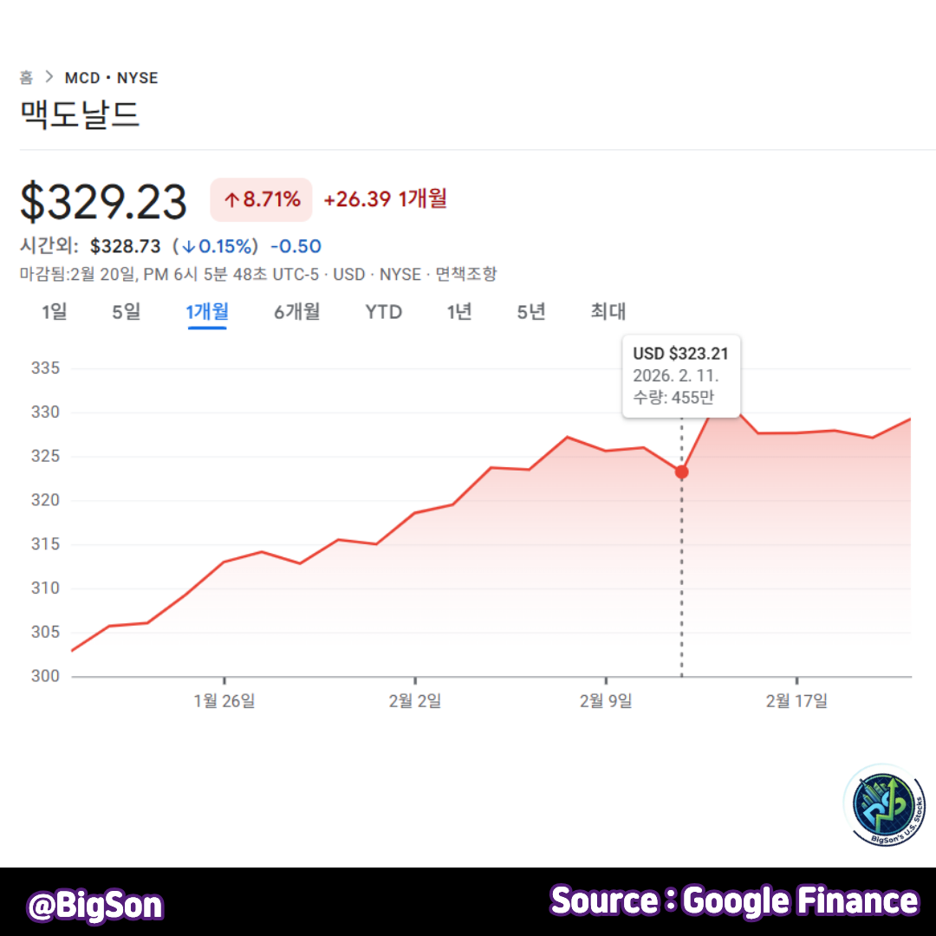936x936 pixels.
Task: Click the red upward arrow 8.71% badge
Action: (x=261, y=199)
